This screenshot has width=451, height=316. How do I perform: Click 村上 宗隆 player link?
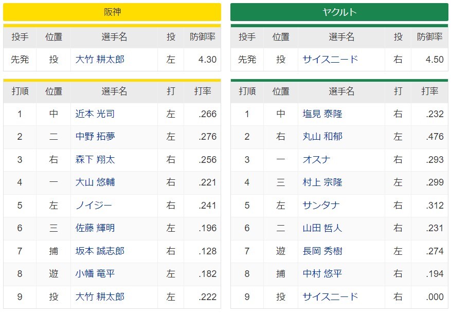(322, 182)
